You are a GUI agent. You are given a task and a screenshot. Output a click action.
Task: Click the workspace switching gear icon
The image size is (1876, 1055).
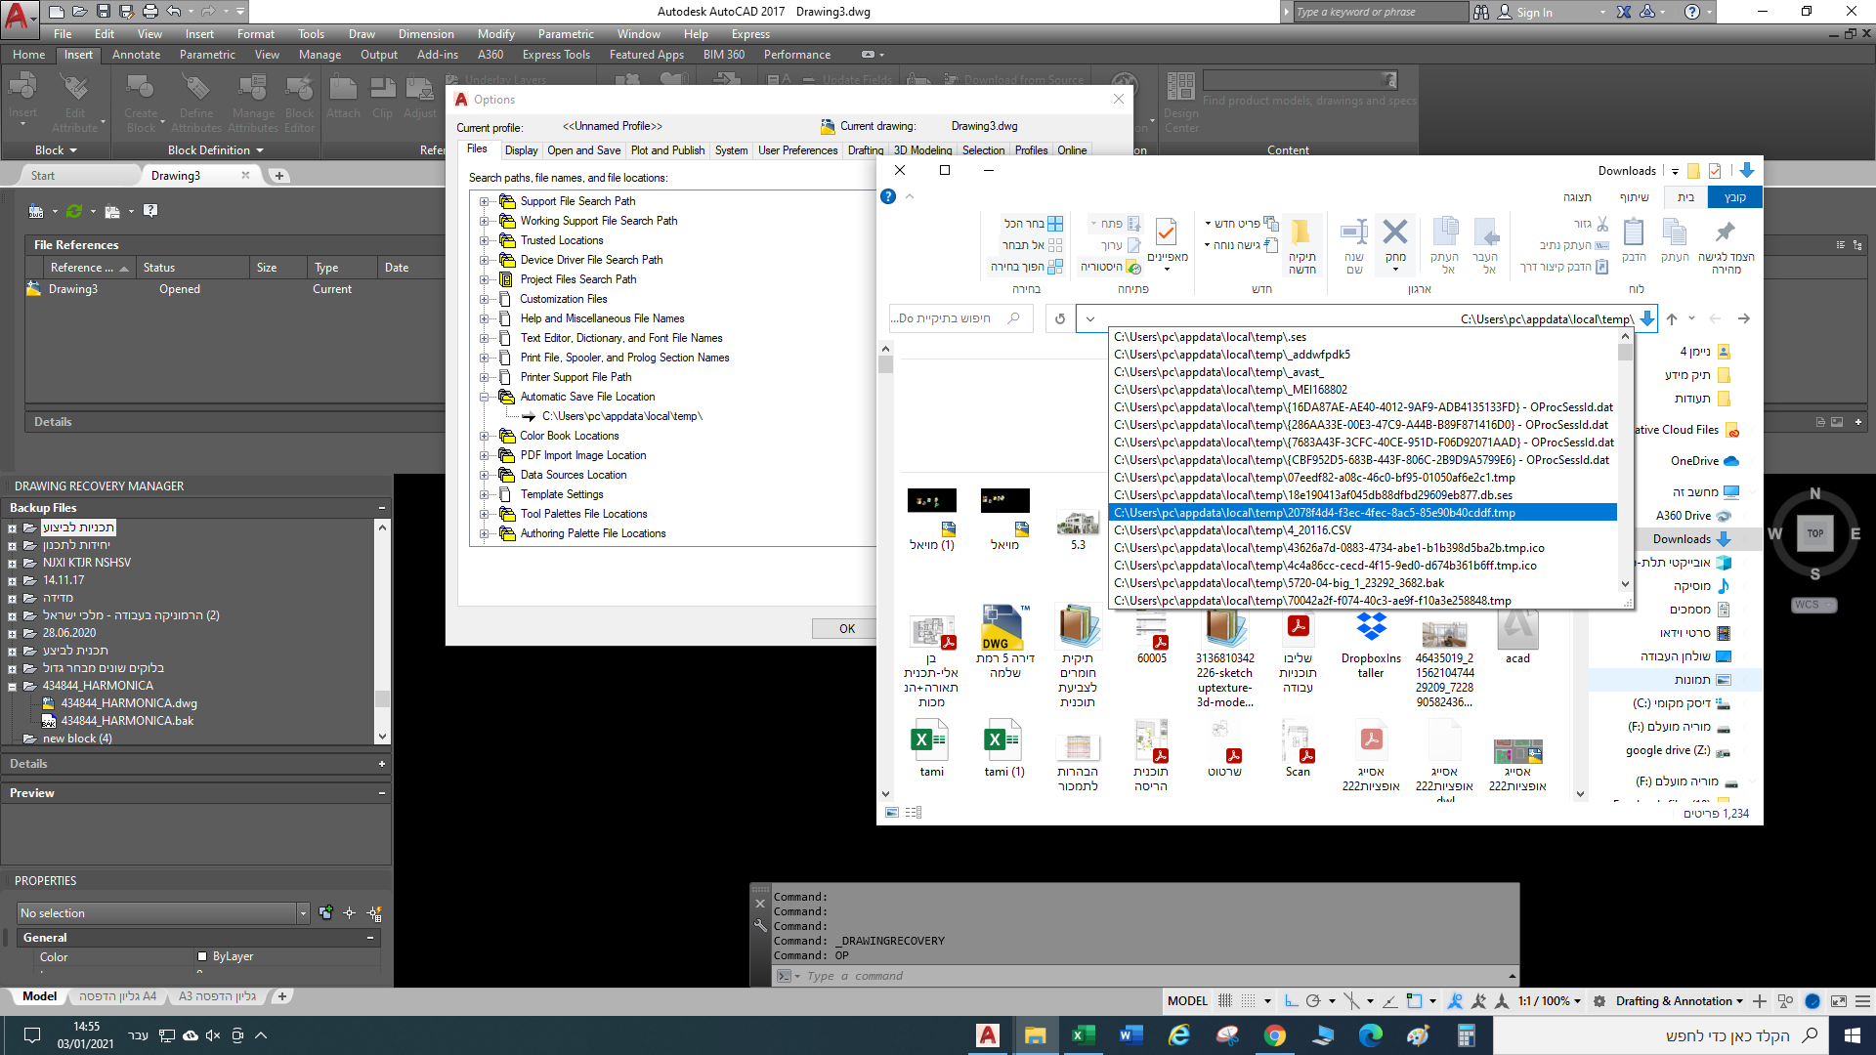click(1599, 1001)
